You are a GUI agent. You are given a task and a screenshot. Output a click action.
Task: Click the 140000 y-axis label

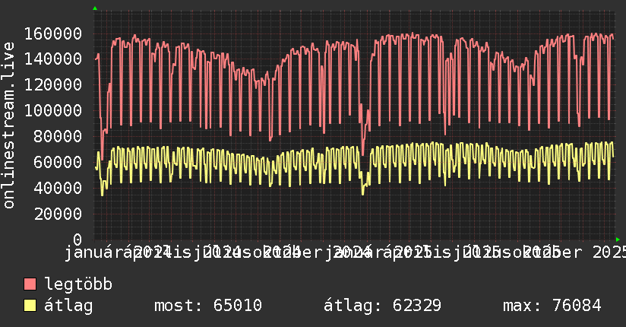click(53, 59)
